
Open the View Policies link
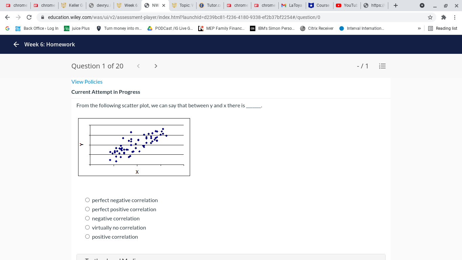click(x=87, y=82)
